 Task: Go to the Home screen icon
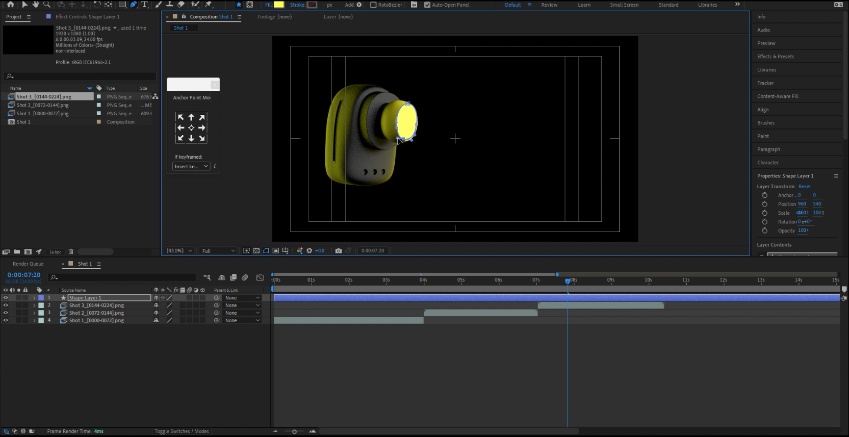(10, 5)
